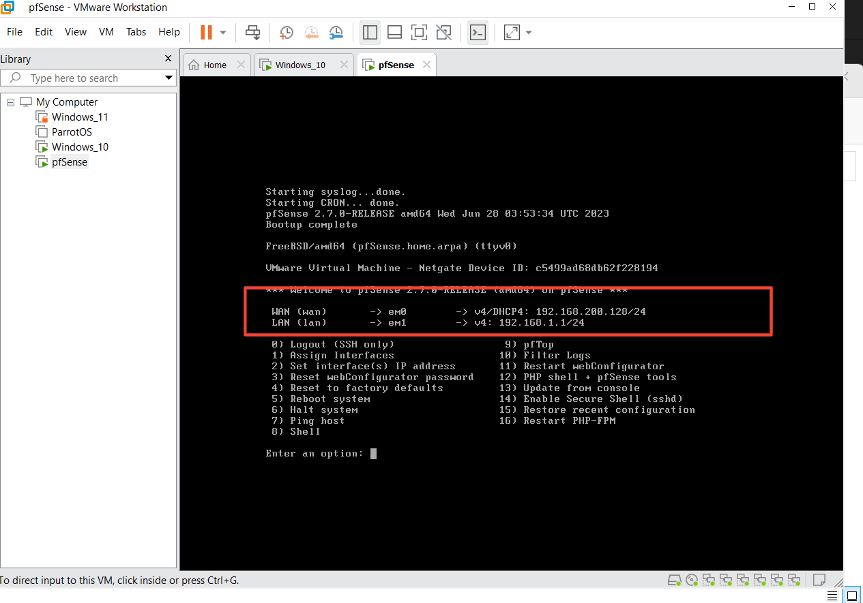Take a snapshot of this virtual machine
Screen dimensions: 863x603
pos(287,32)
